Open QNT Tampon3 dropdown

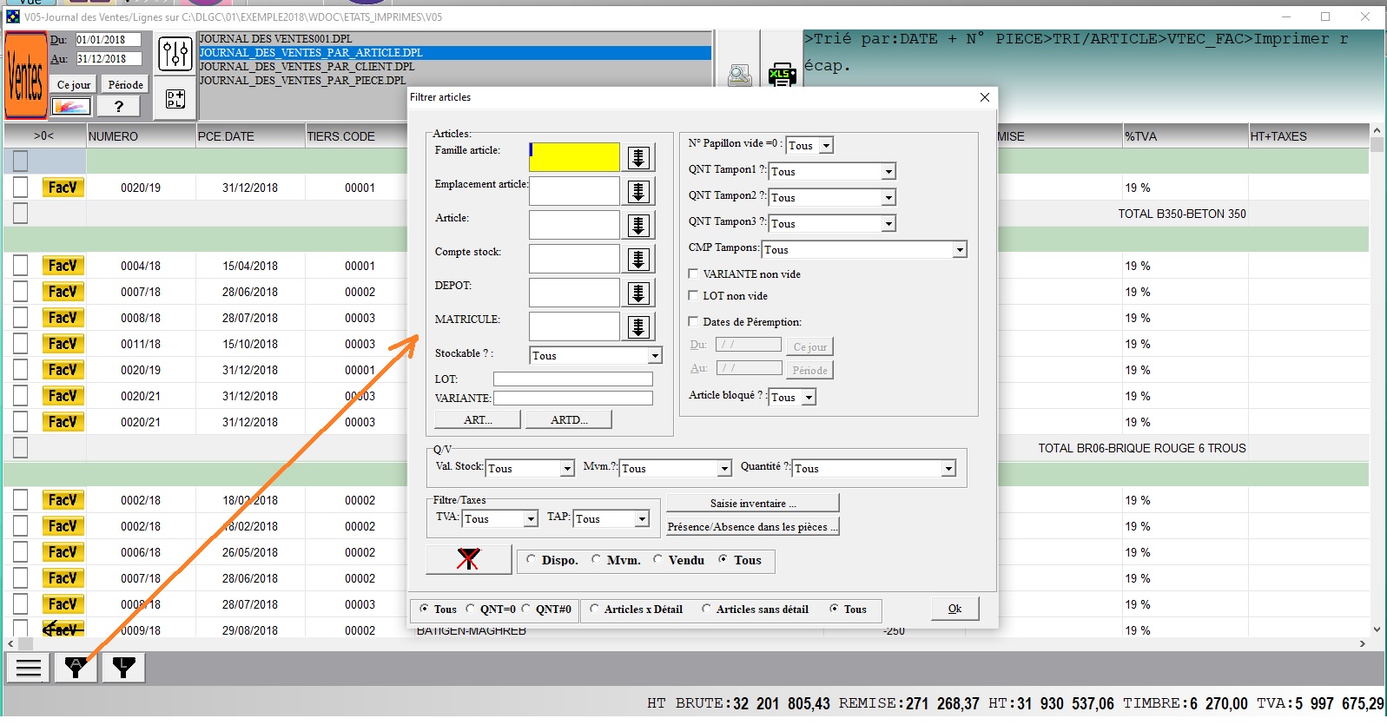[888, 224]
